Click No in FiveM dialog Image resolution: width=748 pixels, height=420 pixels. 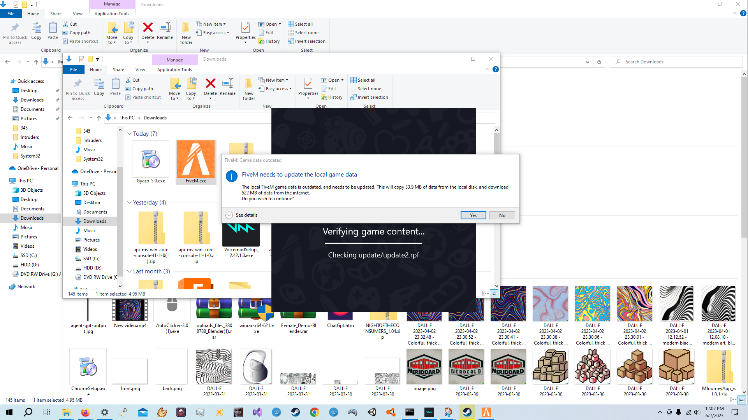point(502,215)
